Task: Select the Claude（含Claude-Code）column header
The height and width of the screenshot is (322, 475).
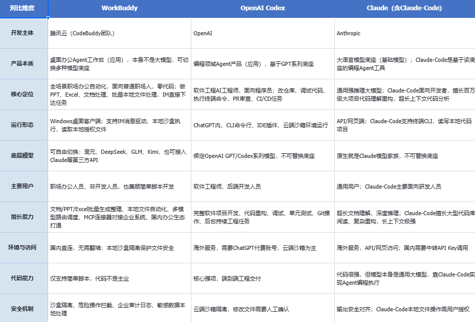Action: [x=405, y=9]
